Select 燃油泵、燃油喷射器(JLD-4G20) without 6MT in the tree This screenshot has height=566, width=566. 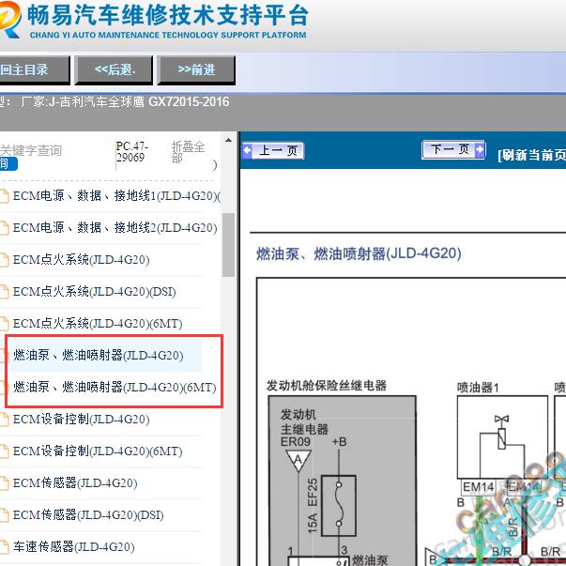tap(99, 355)
